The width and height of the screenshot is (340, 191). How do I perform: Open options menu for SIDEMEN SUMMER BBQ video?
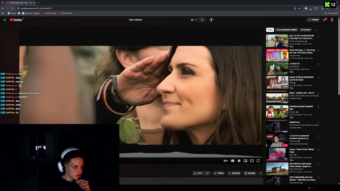pos(318,107)
